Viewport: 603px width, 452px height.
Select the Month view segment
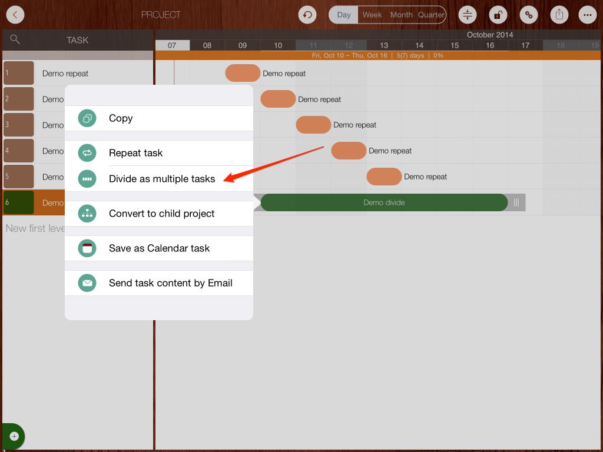tap(401, 15)
